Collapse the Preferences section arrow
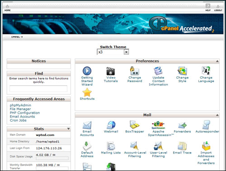The height and width of the screenshot is (171, 226). (217, 61)
